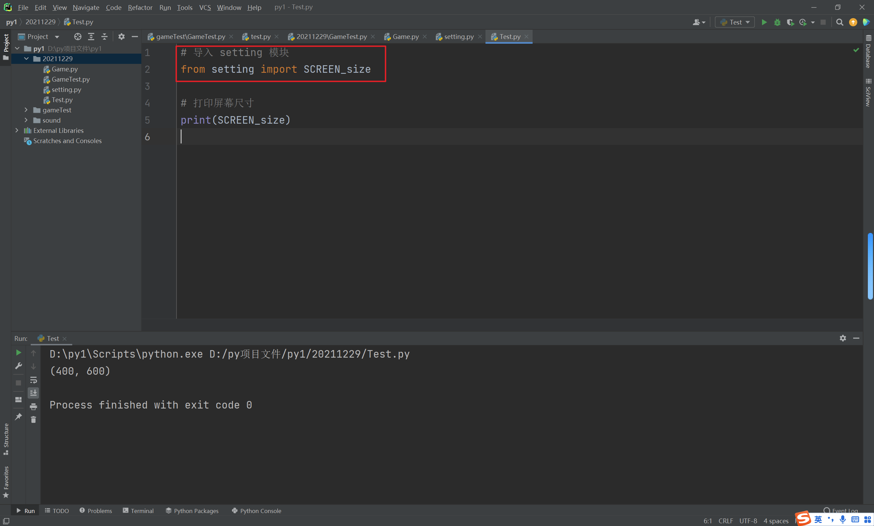This screenshot has height=526, width=874.
Task: Switch to the setting.py editor tab
Action: click(x=459, y=37)
